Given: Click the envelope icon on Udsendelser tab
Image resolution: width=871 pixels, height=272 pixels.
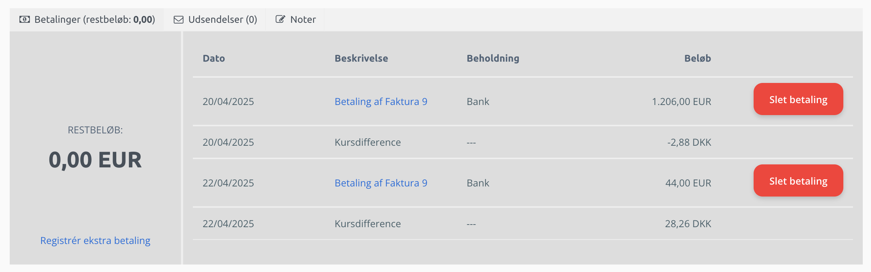Looking at the screenshot, I should point(179,19).
